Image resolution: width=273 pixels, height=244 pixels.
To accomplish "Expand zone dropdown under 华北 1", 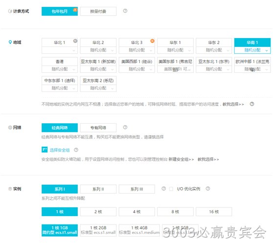I will point(60,50).
